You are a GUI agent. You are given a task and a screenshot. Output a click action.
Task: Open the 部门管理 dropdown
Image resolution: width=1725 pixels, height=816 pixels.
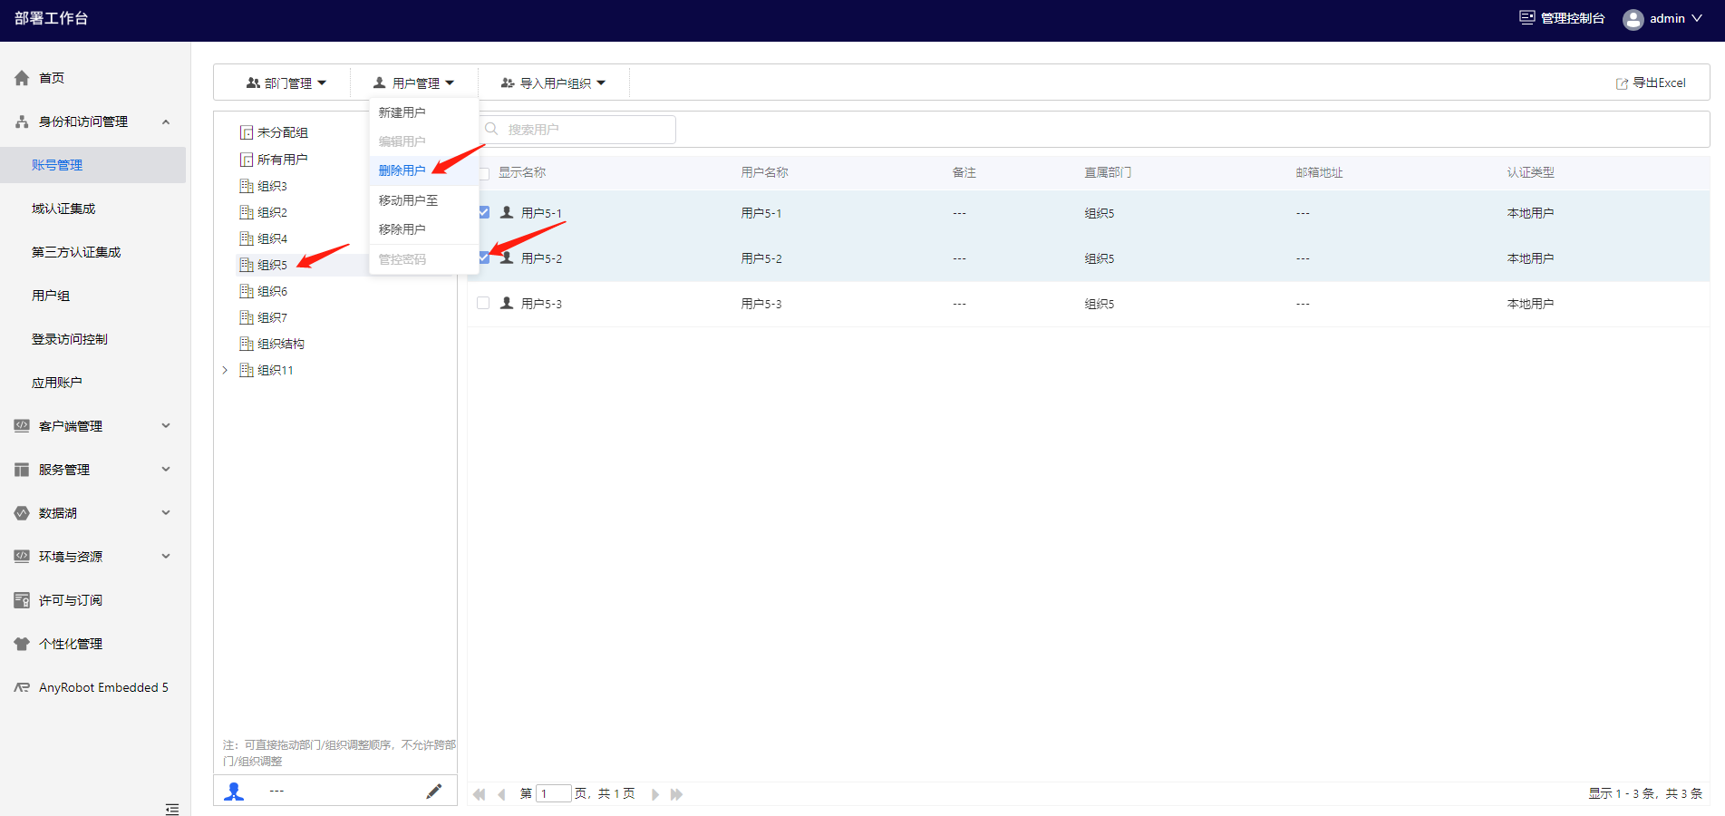pyautogui.click(x=286, y=83)
